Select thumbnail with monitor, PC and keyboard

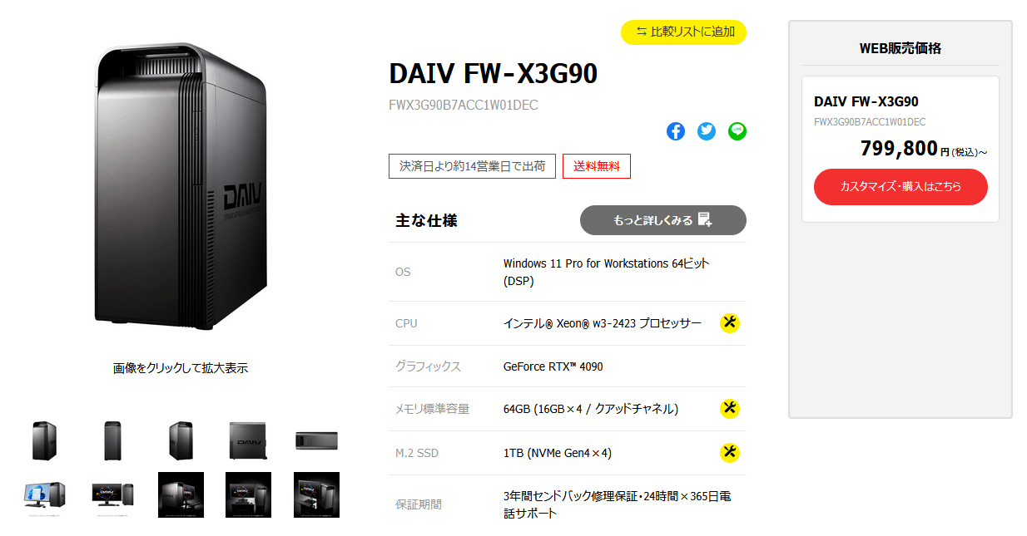coord(113,495)
